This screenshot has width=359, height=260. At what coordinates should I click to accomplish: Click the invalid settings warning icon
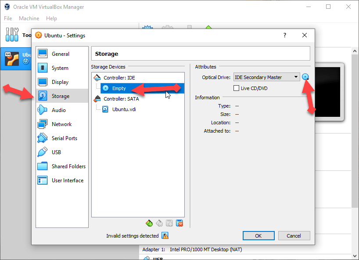pos(165,236)
